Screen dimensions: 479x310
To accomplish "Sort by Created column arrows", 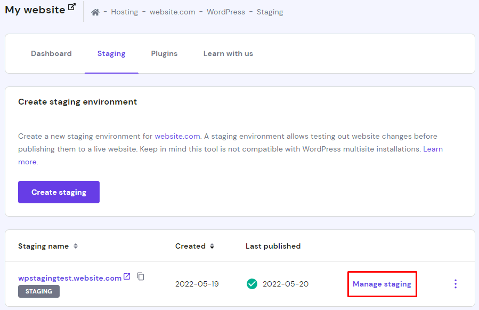I will [212, 247].
